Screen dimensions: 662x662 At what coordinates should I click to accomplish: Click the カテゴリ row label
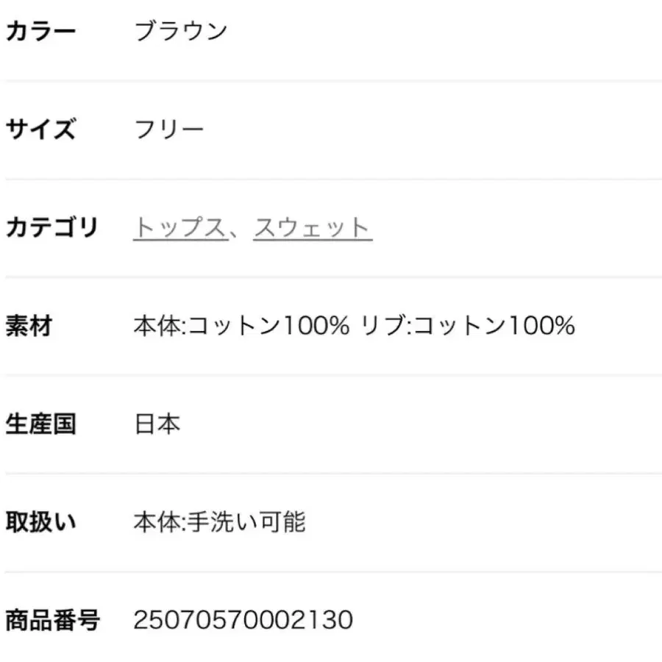coord(51,228)
